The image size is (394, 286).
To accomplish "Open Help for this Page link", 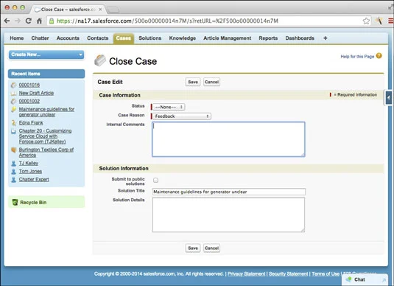I will [x=357, y=57].
